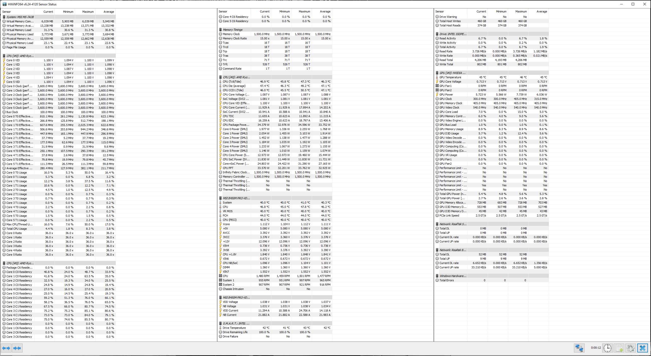Select the GPU Temperature sensor row

[x=450, y=77]
